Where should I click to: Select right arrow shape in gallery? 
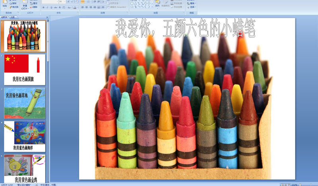(145, 3)
